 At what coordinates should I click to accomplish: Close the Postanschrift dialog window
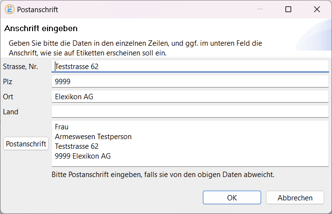pos(317,9)
